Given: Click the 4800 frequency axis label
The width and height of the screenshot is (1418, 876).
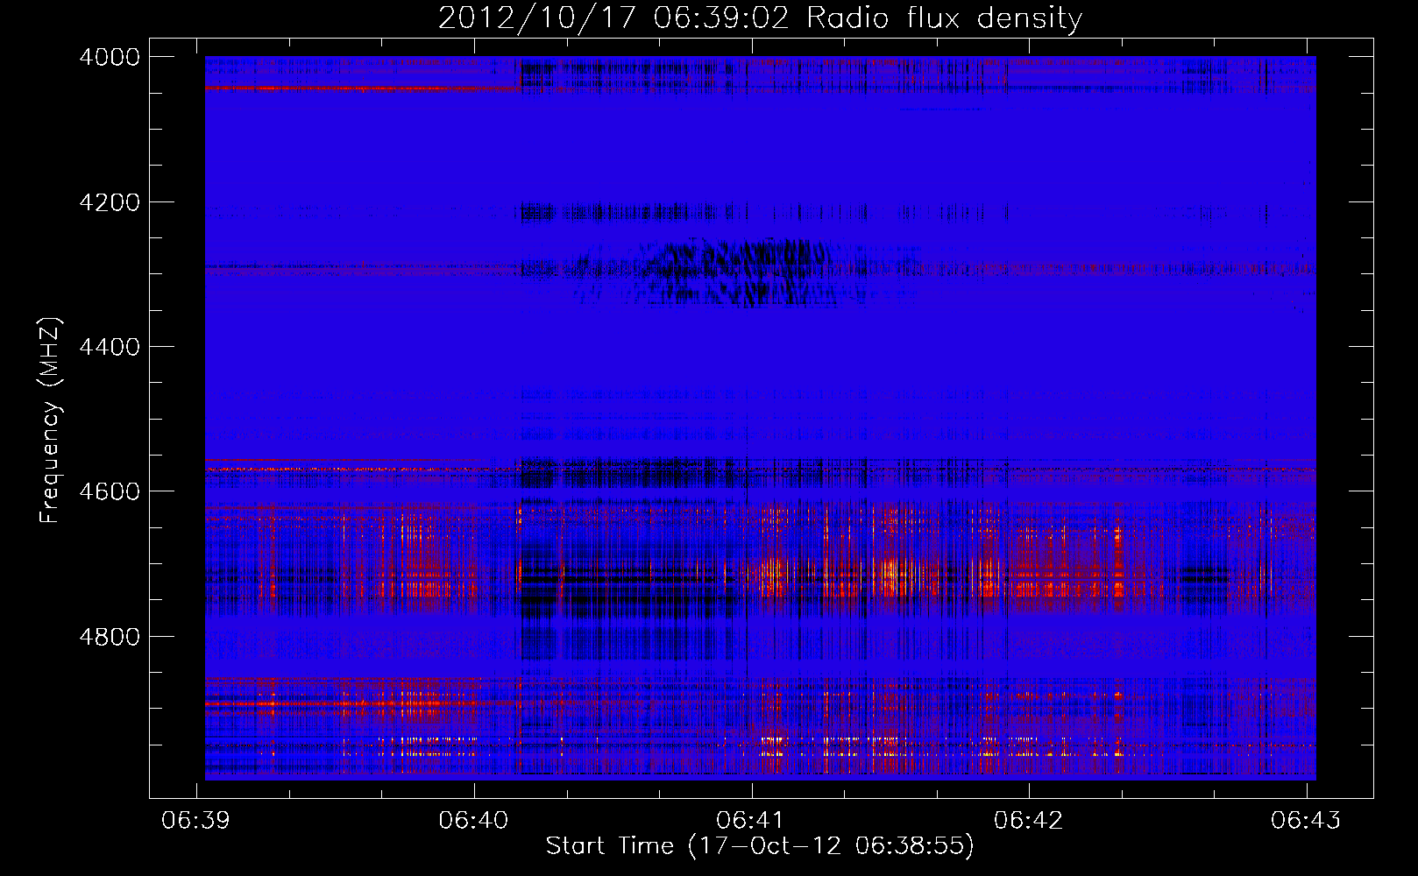Looking at the screenshot, I should [x=110, y=637].
